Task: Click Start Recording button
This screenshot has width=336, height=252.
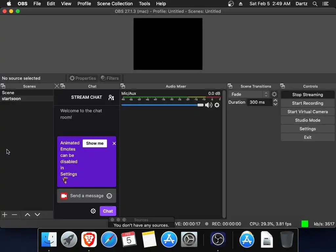Action: pos(307,103)
